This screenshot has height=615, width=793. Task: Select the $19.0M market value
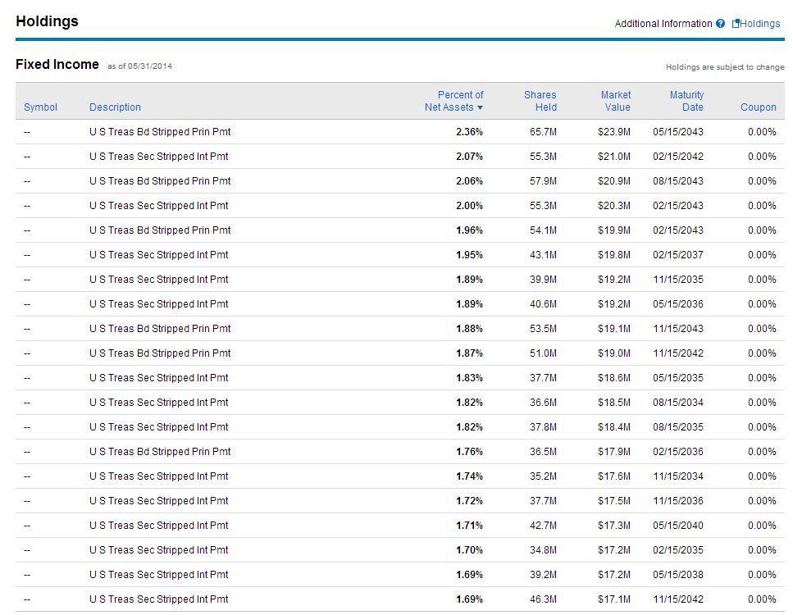(614, 353)
